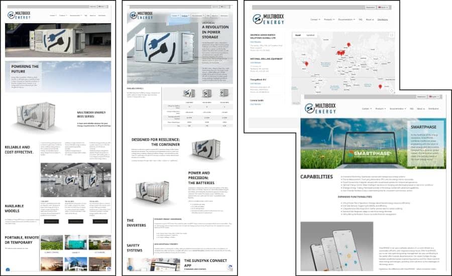Click the homepage hero container photo
The image size is (452, 276).
click(58, 40)
